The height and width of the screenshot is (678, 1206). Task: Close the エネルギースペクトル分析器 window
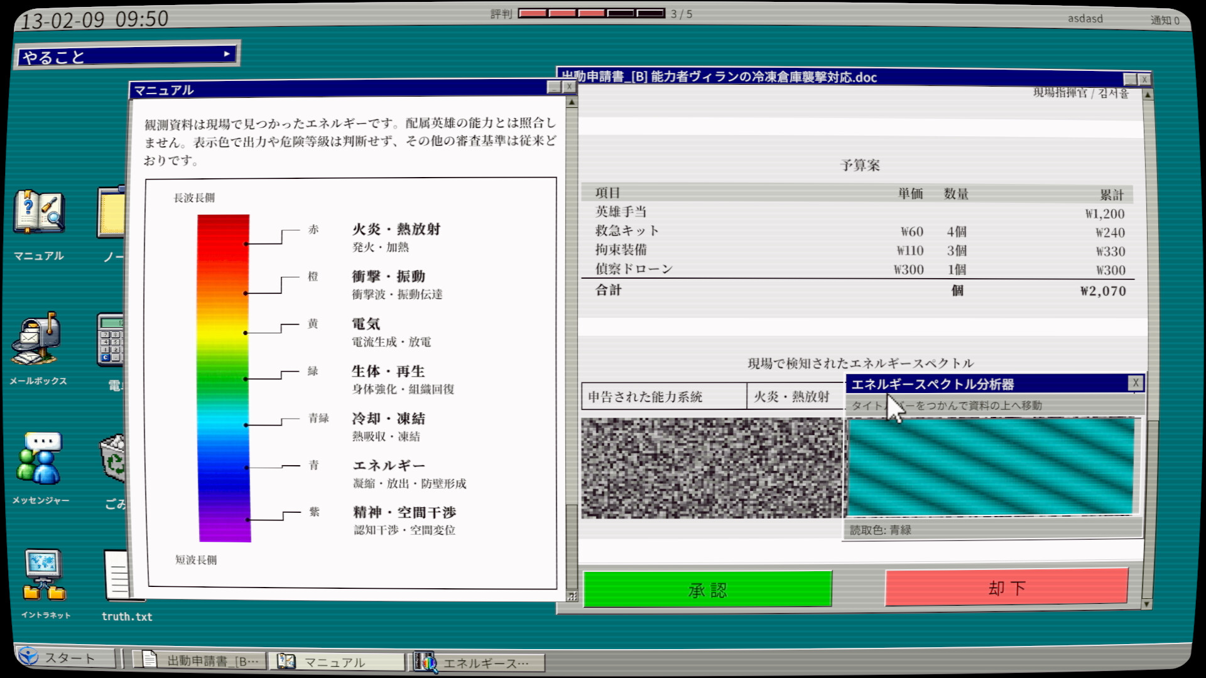(1135, 383)
